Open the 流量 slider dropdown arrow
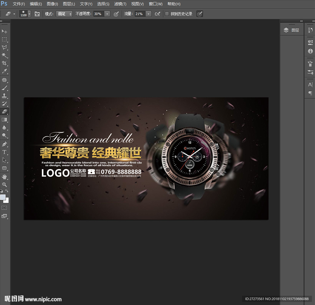315x305 pixels. point(149,14)
